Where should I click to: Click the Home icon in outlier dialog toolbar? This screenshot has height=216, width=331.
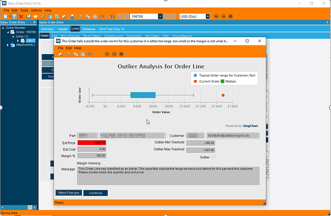[121, 54]
